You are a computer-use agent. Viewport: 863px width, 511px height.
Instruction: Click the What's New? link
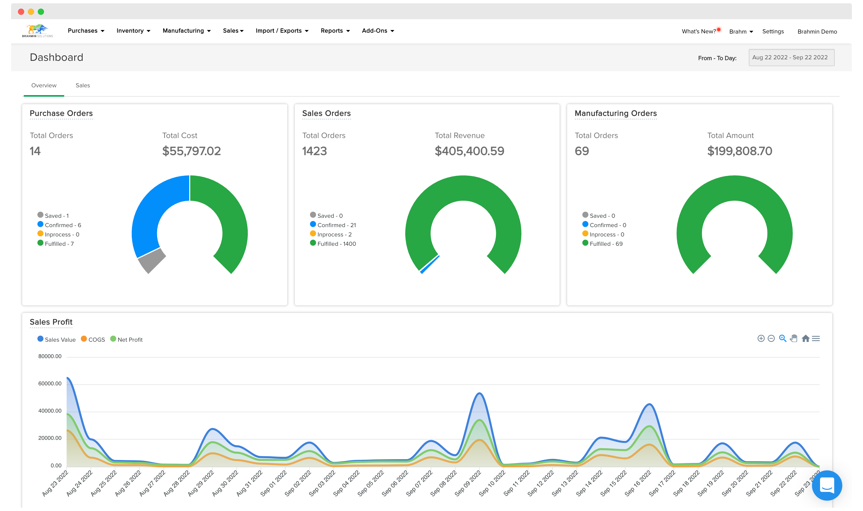point(699,31)
